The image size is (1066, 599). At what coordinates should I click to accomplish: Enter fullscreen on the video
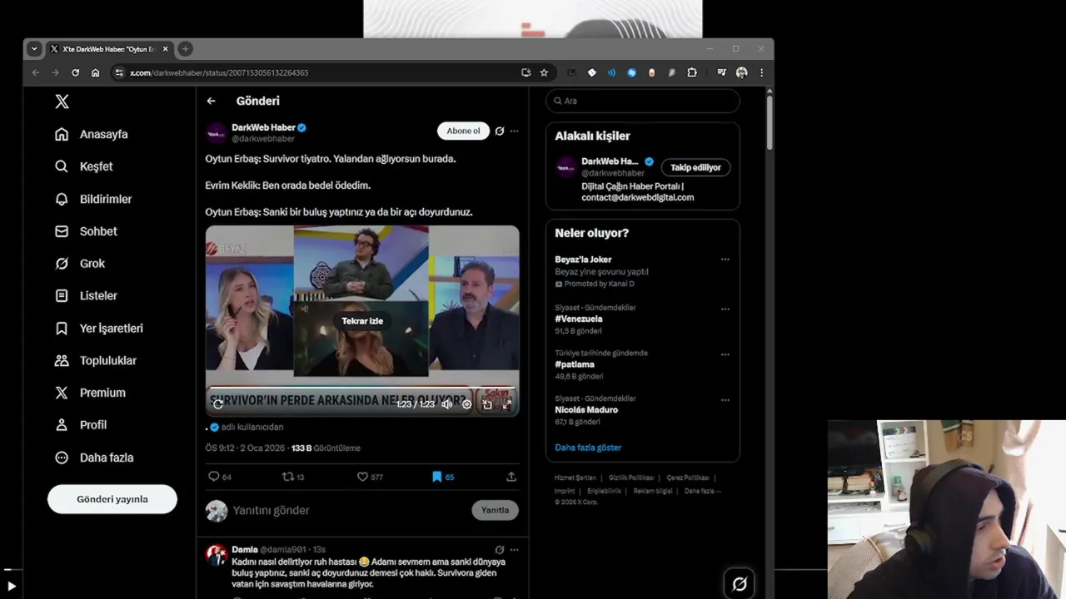click(x=507, y=404)
